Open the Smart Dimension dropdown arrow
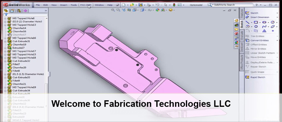The height and width of the screenshot is (122, 282). (x=277, y=17)
